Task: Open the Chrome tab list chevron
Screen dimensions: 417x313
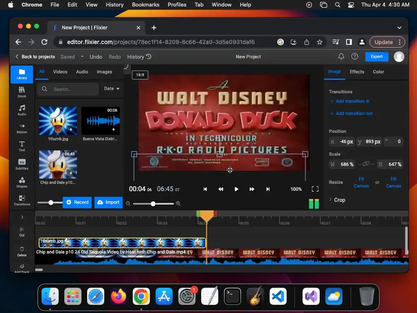Action: (x=399, y=27)
